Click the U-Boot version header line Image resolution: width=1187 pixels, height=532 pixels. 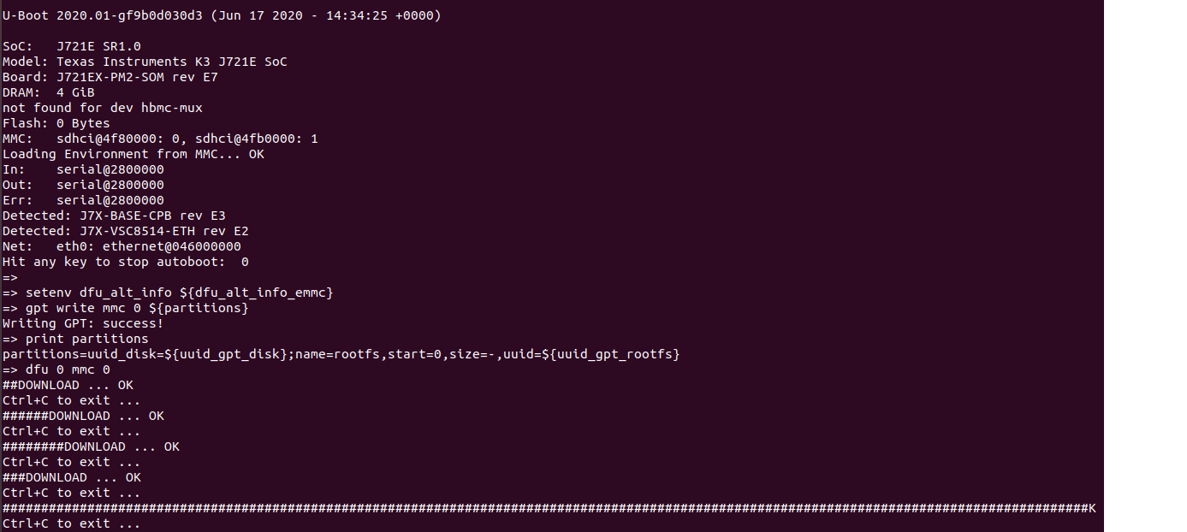(x=223, y=15)
